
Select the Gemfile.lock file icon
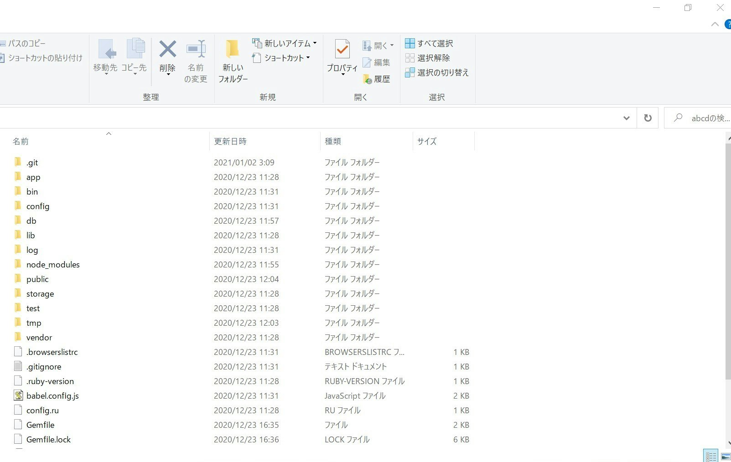tap(18, 439)
